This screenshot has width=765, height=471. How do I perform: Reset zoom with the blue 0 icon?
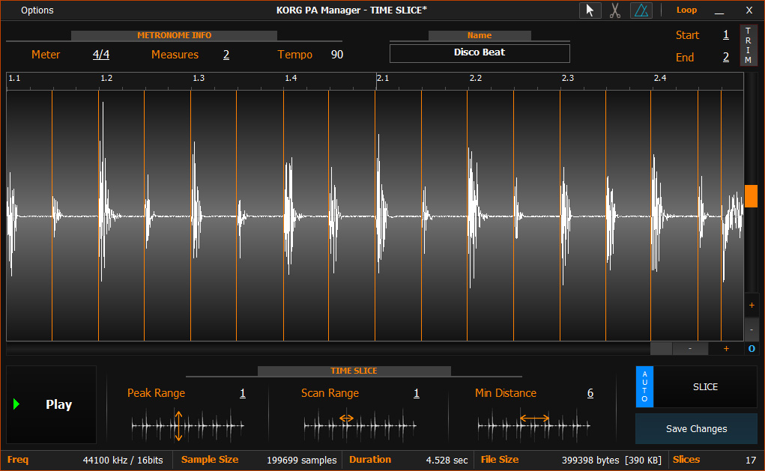[x=752, y=349]
